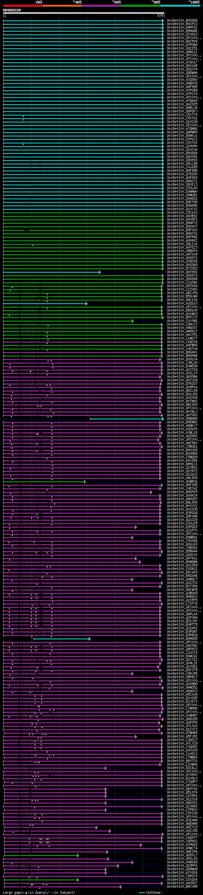Viewport: 203px width, 895px height.
Task: Click the text UniRef100_Q0E483
Action: 182,177
